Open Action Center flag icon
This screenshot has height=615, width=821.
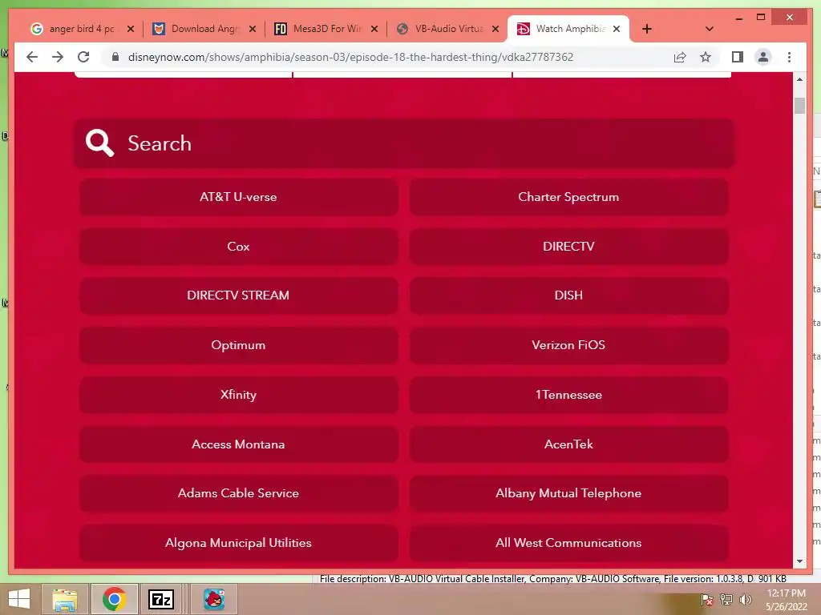(x=706, y=599)
